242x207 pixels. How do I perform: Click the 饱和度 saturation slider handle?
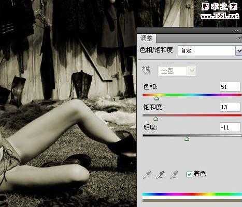coord(155,119)
